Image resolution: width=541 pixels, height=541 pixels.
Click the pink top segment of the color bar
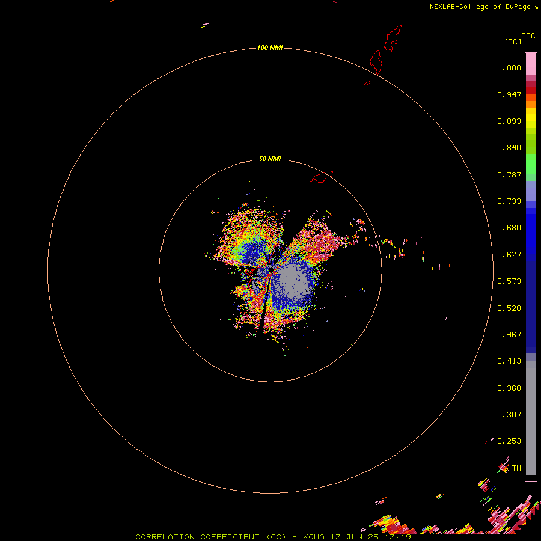click(x=531, y=64)
